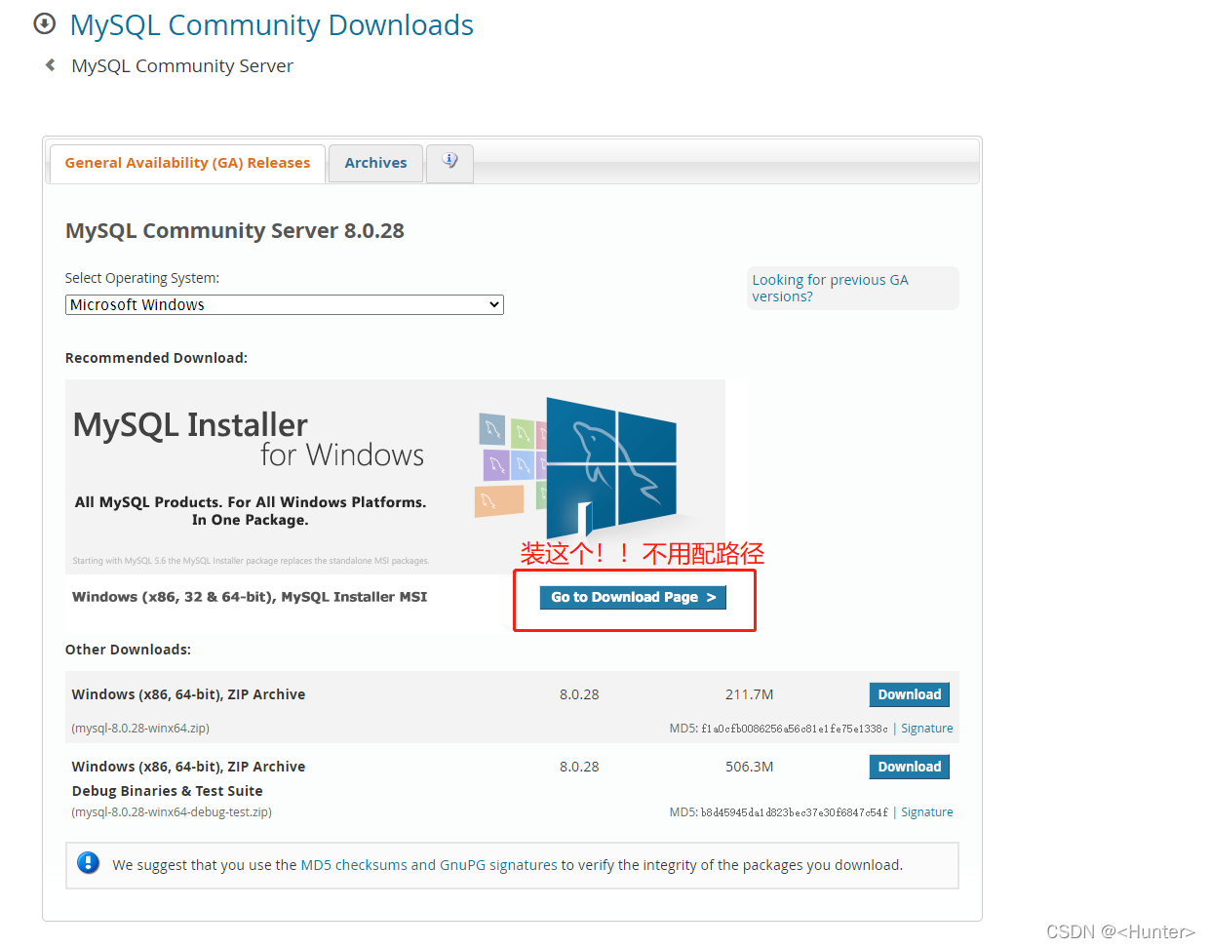The height and width of the screenshot is (948, 1210).
Task: Click the Other Downloads label
Action: pyautogui.click(x=128, y=650)
